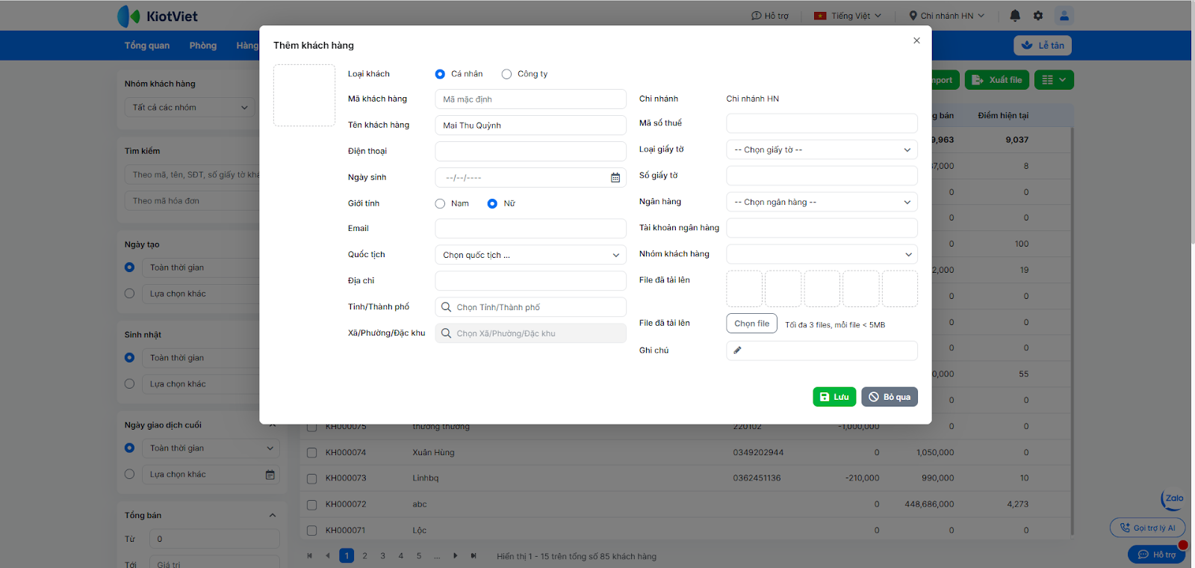Select Công ty customer type
This screenshot has height=568, width=1195.
[506, 74]
